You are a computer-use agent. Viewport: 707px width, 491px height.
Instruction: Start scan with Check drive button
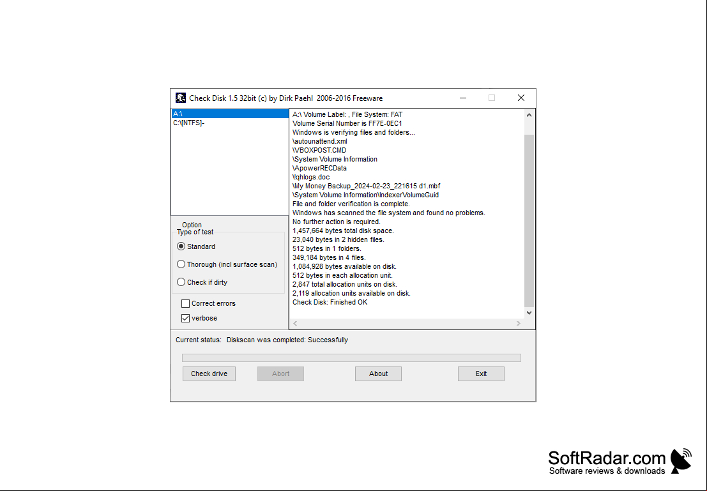click(209, 374)
